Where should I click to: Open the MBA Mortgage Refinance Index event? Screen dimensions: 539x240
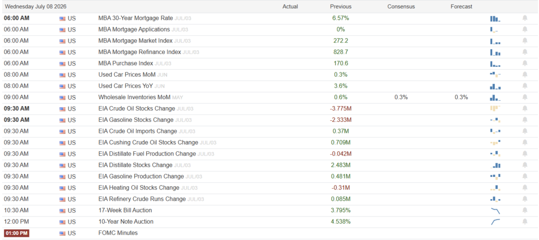point(139,52)
